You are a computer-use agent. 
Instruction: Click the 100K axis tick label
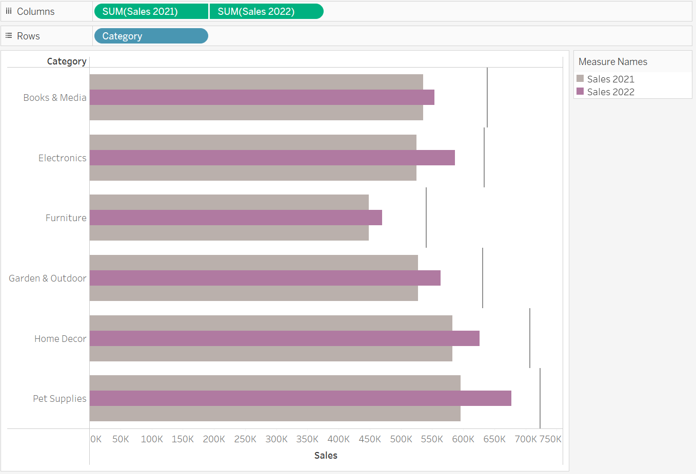(x=152, y=439)
